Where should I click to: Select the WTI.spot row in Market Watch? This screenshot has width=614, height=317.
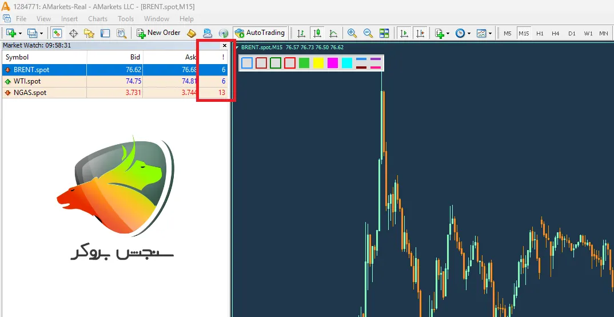pos(114,81)
